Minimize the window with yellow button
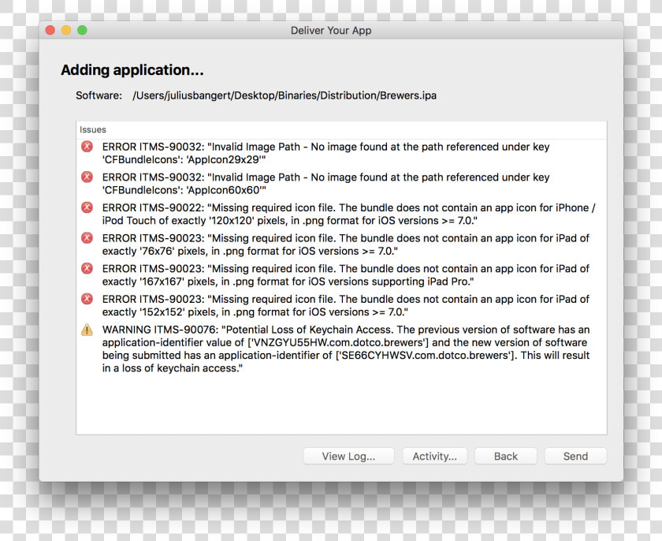This screenshot has width=662, height=541. point(66,30)
